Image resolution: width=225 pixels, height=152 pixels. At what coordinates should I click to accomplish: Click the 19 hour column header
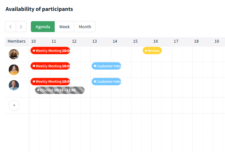pyautogui.click(x=217, y=41)
